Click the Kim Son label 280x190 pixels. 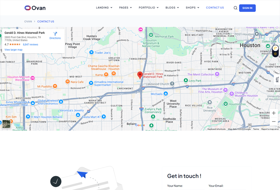click(11, 117)
